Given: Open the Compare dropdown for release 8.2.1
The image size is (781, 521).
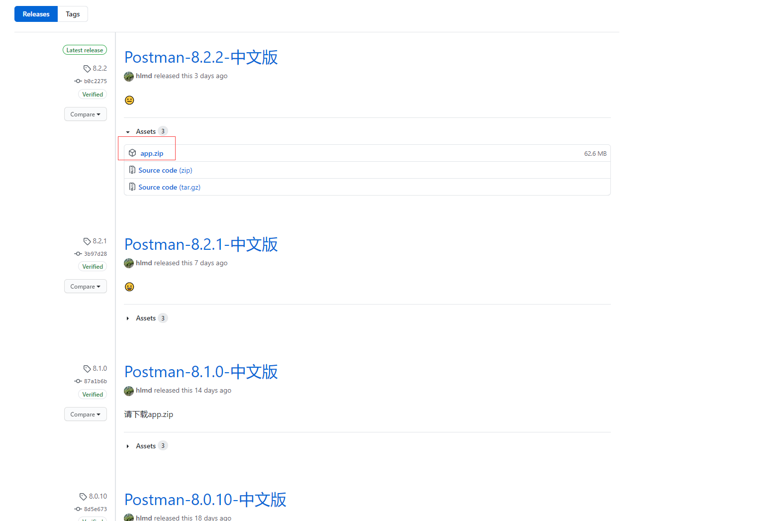Looking at the screenshot, I should [x=86, y=287].
